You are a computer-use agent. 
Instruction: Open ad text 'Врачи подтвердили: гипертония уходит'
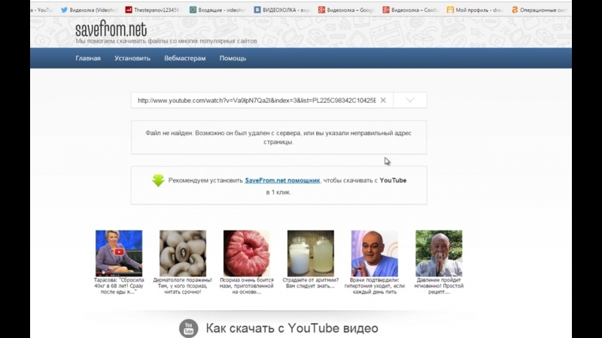tap(374, 286)
